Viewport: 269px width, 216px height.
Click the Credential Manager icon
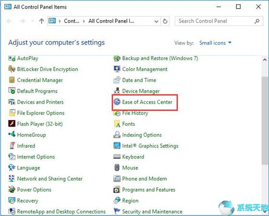[x=12, y=80]
